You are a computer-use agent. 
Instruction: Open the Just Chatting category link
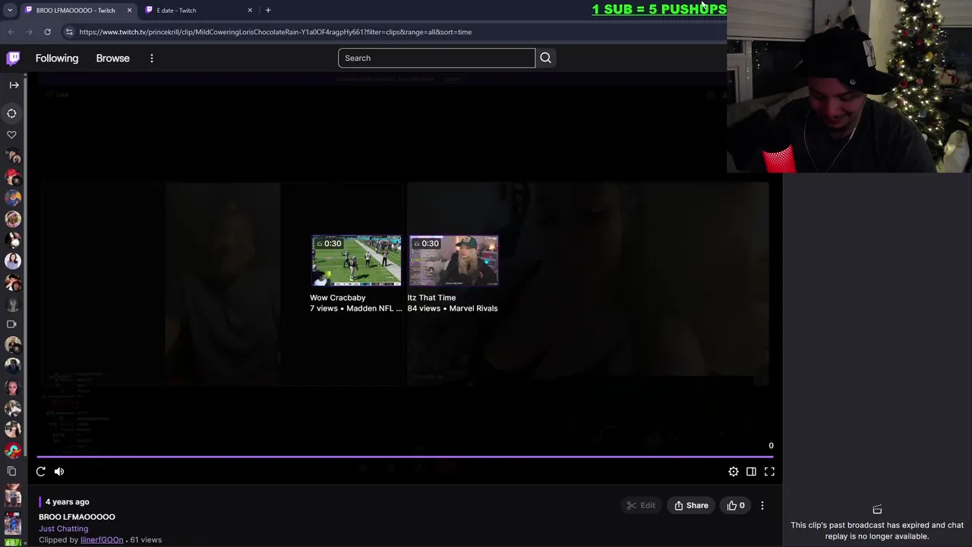point(64,529)
